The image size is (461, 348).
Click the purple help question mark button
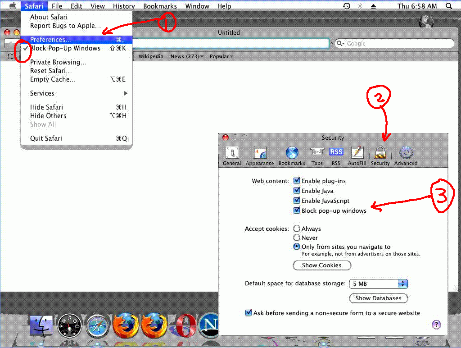(x=436, y=325)
